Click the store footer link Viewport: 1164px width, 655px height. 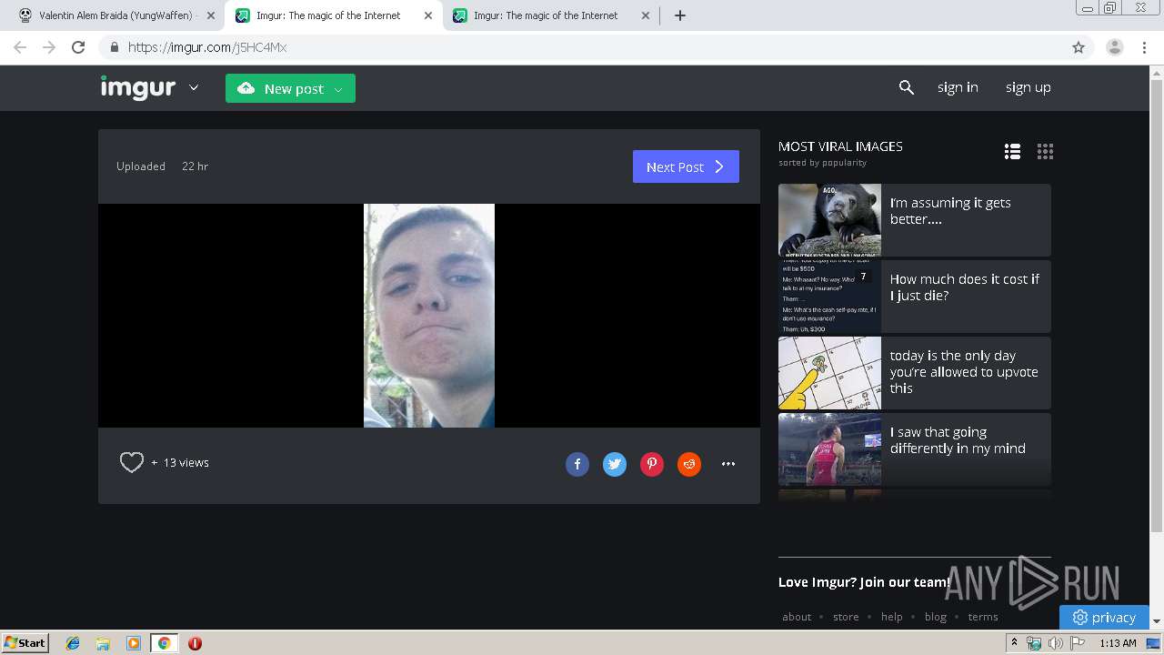tap(846, 617)
